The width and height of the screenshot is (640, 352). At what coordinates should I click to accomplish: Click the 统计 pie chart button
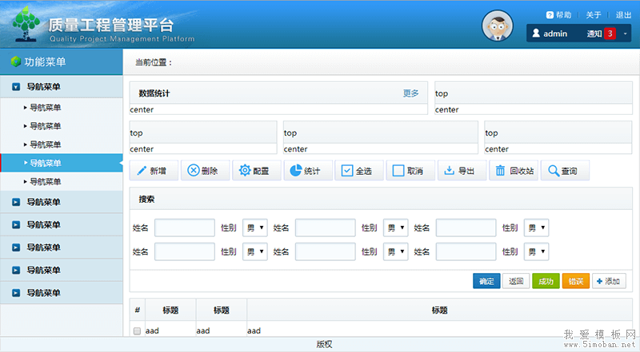(306, 171)
